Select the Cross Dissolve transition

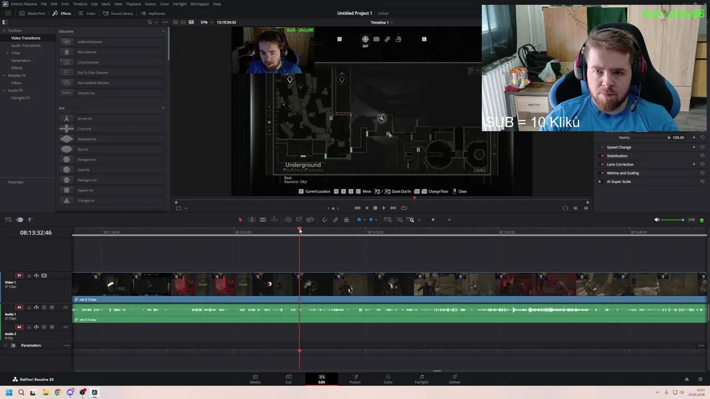pyautogui.click(x=111, y=62)
